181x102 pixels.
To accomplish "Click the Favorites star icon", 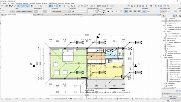I will coord(108,6).
